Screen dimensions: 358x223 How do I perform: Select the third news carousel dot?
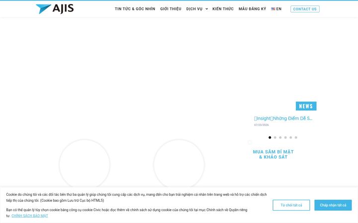pyautogui.click(x=280, y=137)
